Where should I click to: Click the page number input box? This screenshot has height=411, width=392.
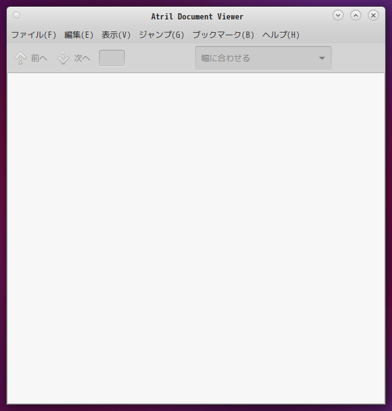click(112, 58)
